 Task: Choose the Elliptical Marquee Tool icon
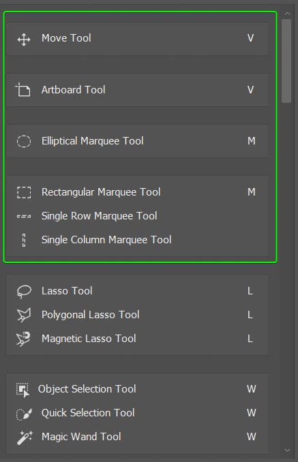pos(24,141)
